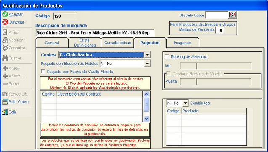Screen dimensions: 268x152
Task: Click the contracts list scrollbar thumb
Action: (x=146, y=104)
